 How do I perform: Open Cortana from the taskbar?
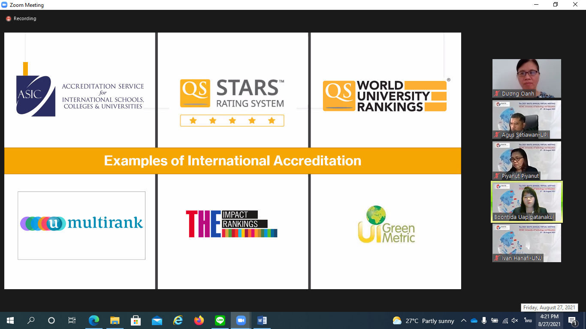coord(51,320)
